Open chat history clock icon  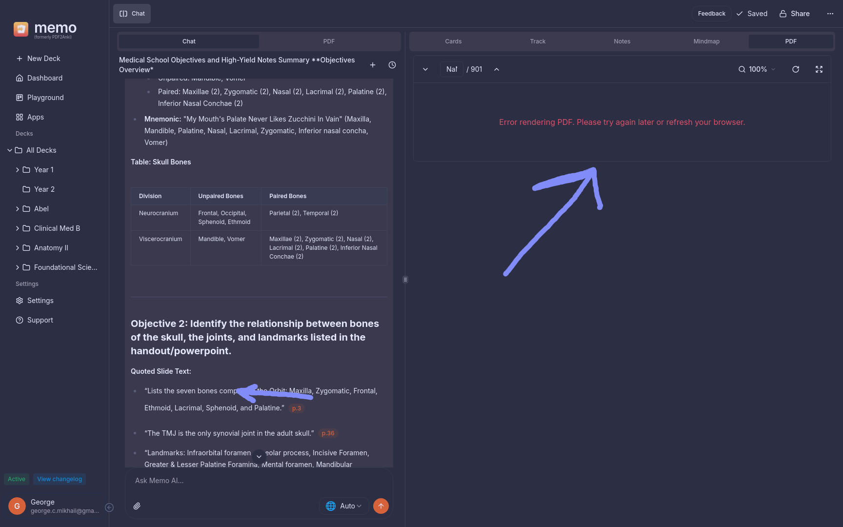click(392, 65)
